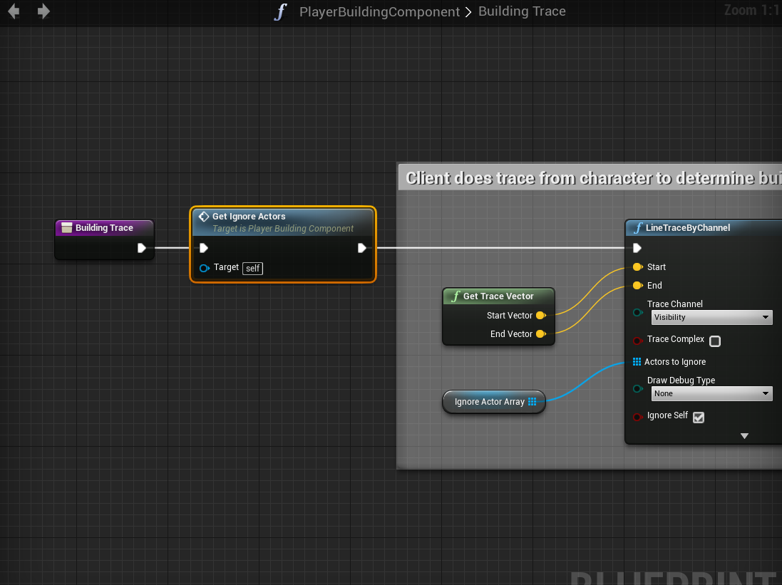782x585 pixels.
Task: Select the purple Building Trace entry node
Action: (104, 228)
